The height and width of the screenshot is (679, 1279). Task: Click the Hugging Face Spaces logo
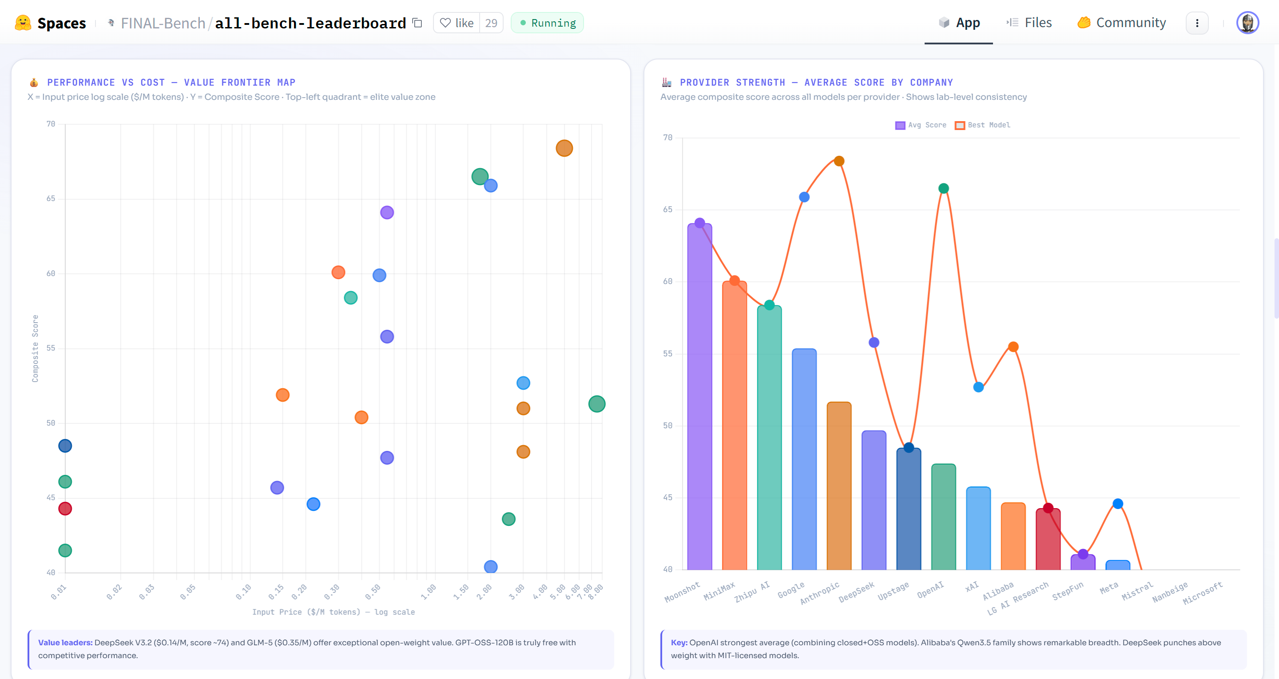click(23, 23)
